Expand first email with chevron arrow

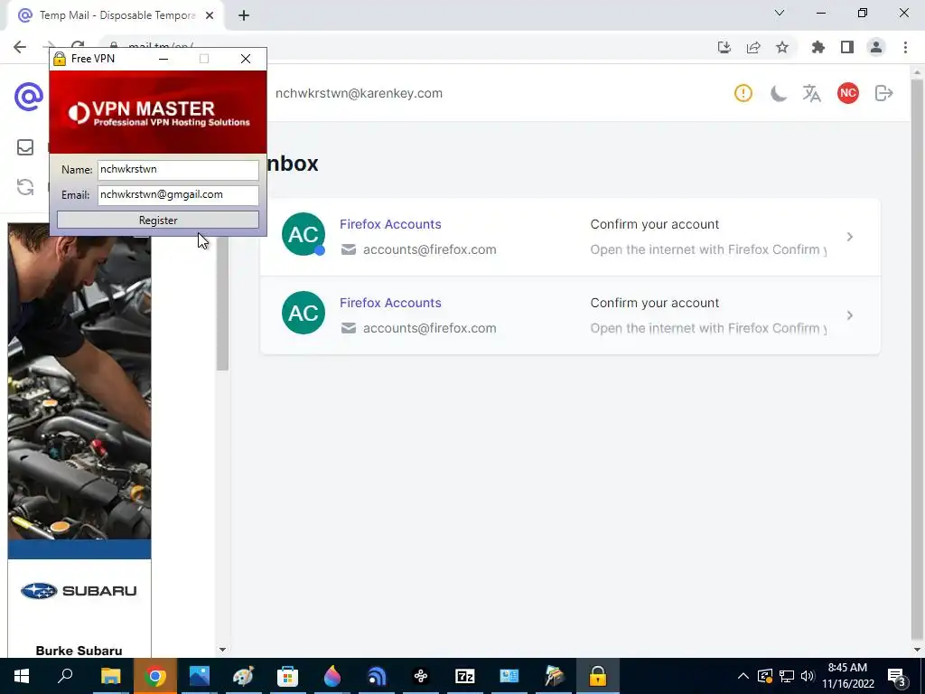[849, 237]
